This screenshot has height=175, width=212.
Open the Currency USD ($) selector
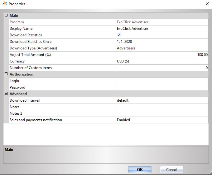pyautogui.click(x=162, y=61)
